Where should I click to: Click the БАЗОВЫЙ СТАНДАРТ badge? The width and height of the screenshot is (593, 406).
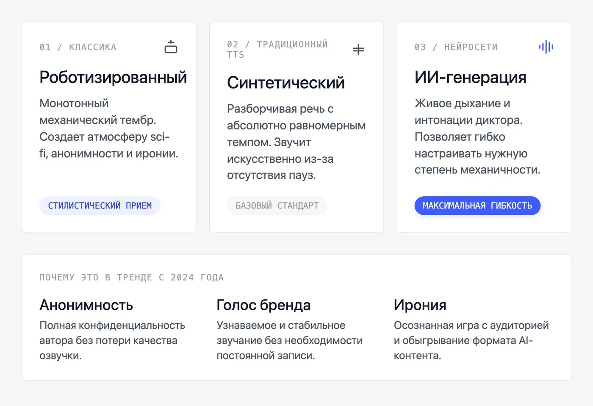[x=277, y=206]
